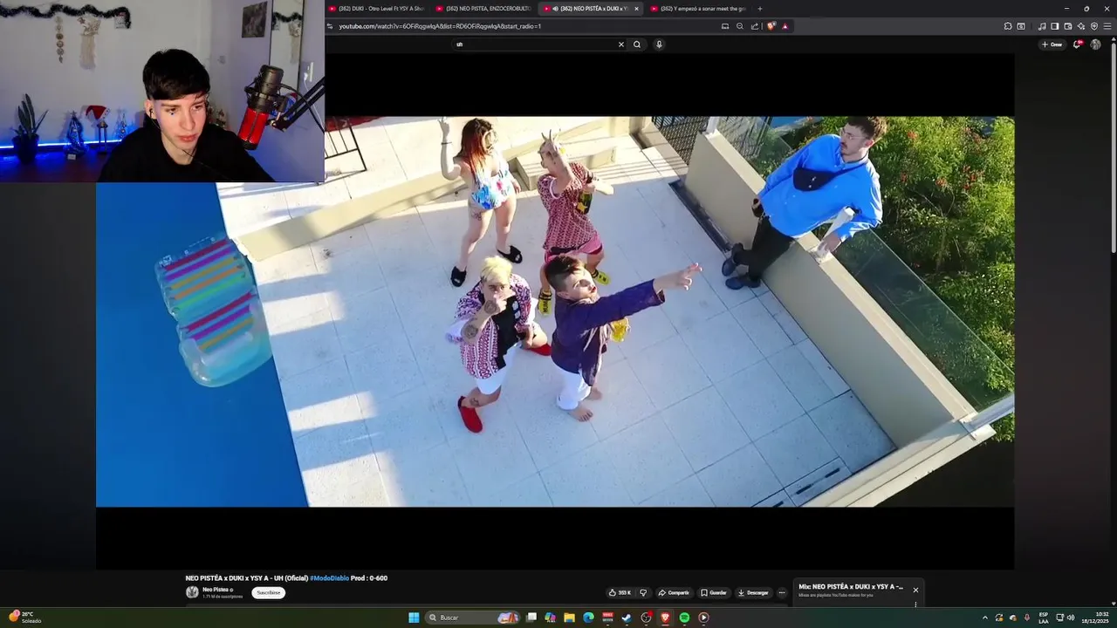Switch to the 'Y empezó a sonar' tab
Image resolution: width=1117 pixels, height=628 pixels.
tap(697, 9)
